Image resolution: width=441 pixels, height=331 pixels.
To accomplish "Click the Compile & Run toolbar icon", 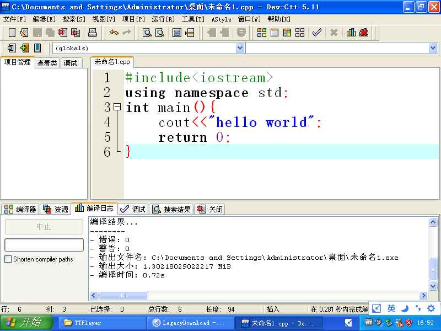I will coord(287,33).
